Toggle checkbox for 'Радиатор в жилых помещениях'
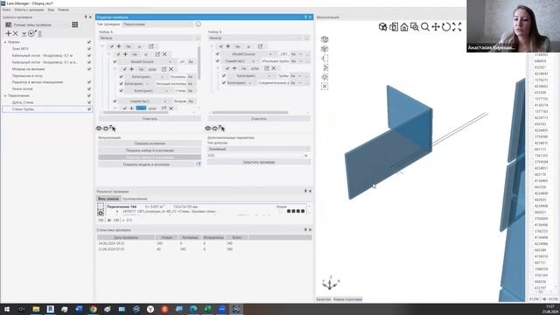This screenshot has height=315, width=560. point(89,82)
